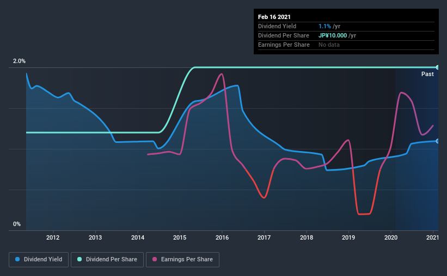447x276 pixels.
Task: Click the No data earnings value
Action: tap(329, 45)
